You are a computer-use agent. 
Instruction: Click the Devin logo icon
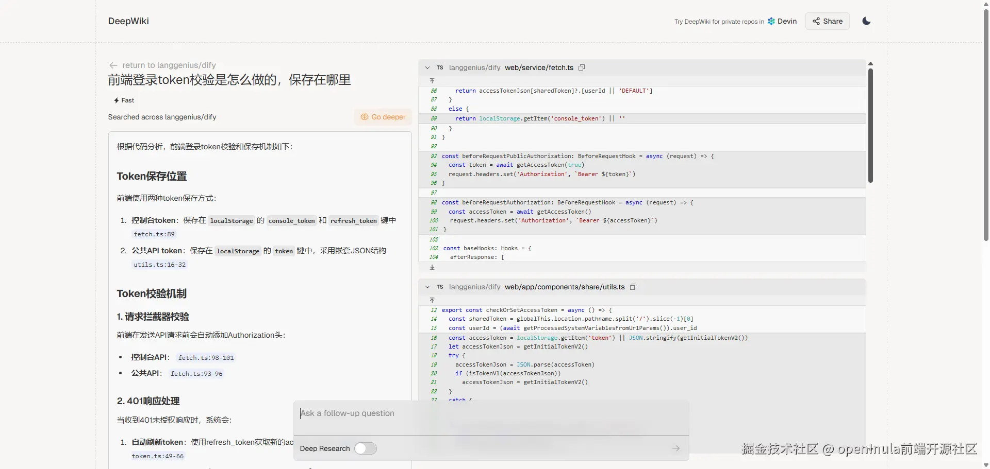[771, 21]
